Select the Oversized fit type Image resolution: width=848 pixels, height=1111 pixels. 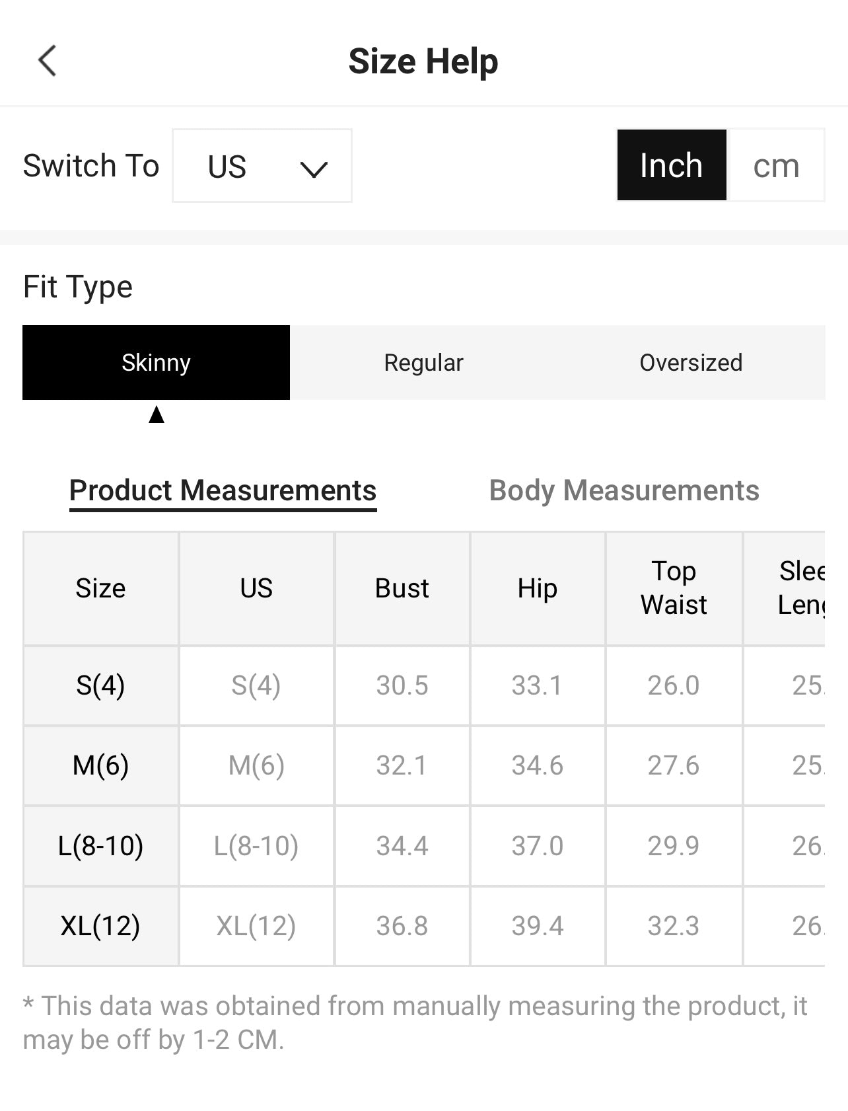click(691, 362)
